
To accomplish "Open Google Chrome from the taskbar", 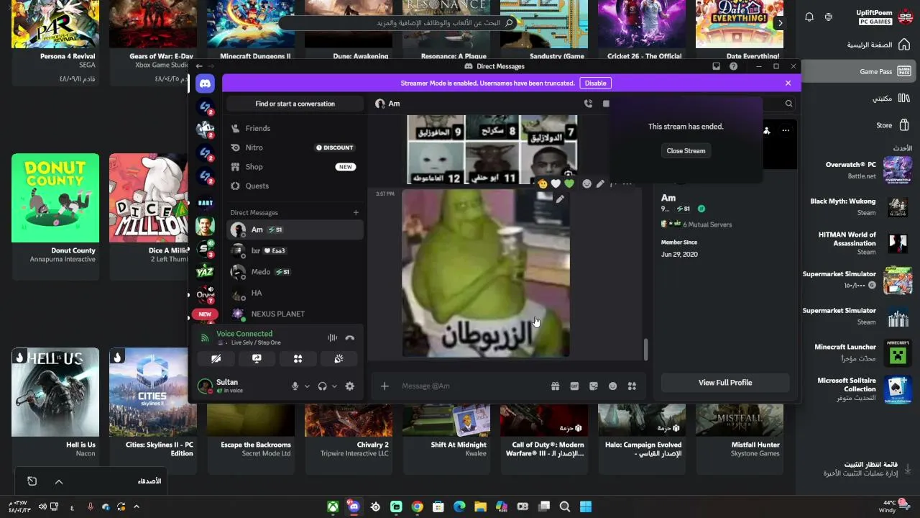I will pos(417,506).
